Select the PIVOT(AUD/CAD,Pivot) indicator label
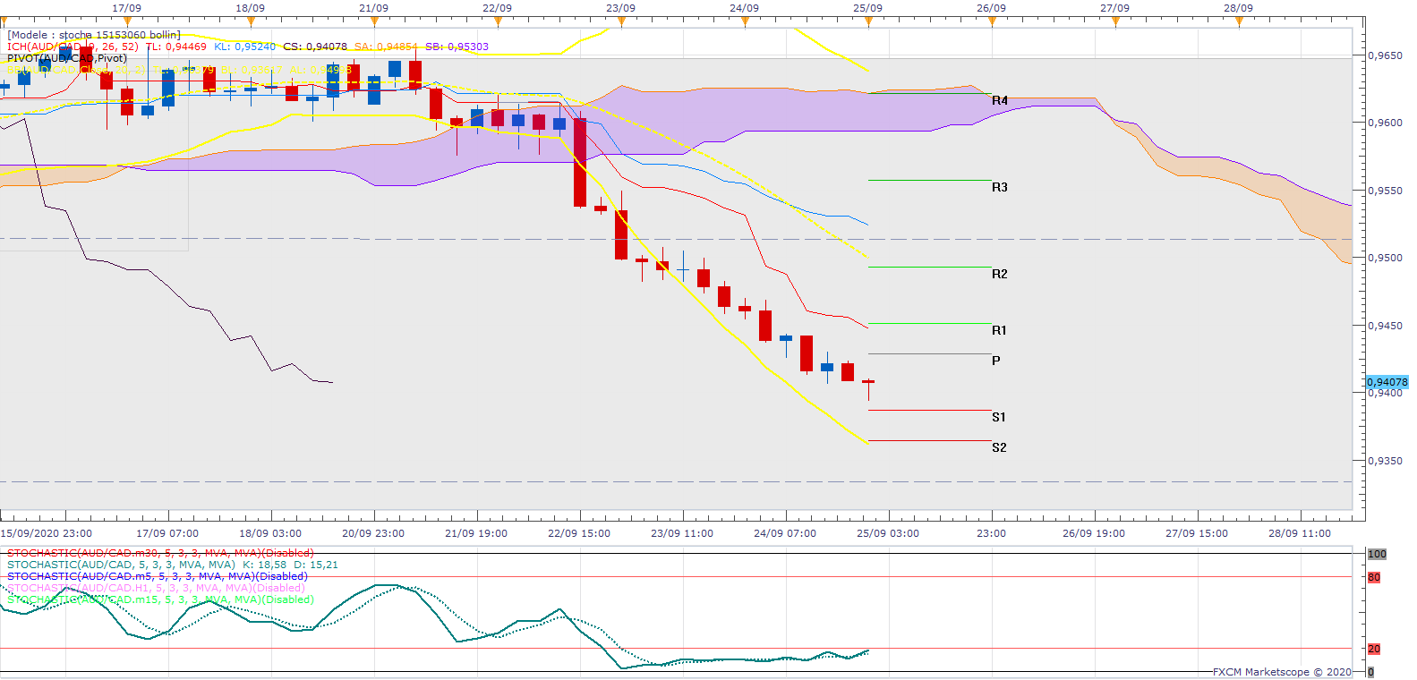The image size is (1417, 680). point(67,58)
